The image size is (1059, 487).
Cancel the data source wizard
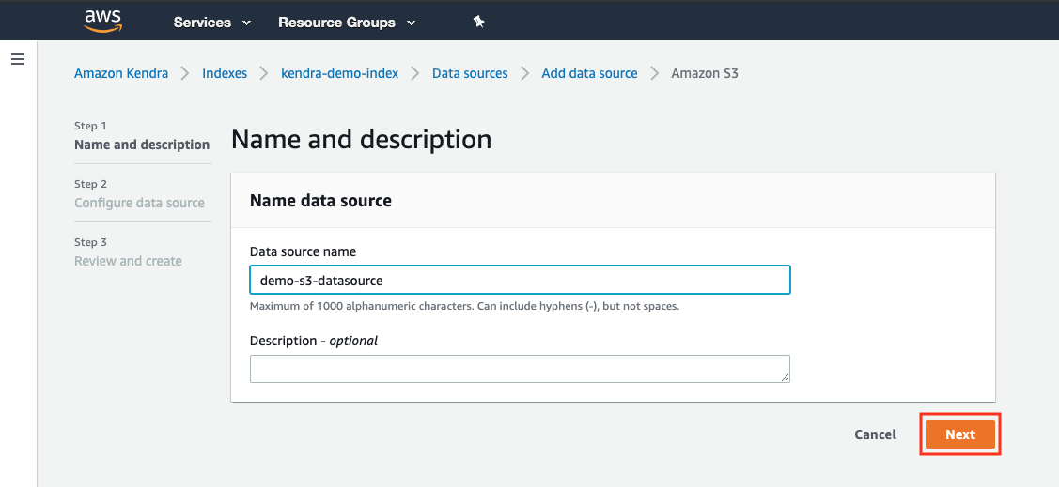(x=876, y=434)
